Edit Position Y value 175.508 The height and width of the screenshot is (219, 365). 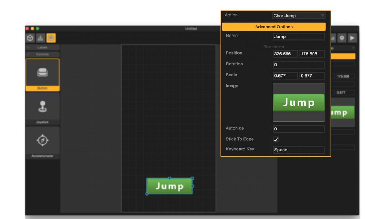(312, 54)
